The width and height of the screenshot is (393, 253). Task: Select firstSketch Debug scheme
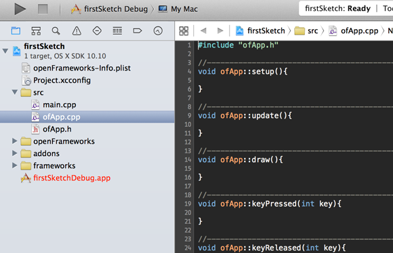click(109, 9)
